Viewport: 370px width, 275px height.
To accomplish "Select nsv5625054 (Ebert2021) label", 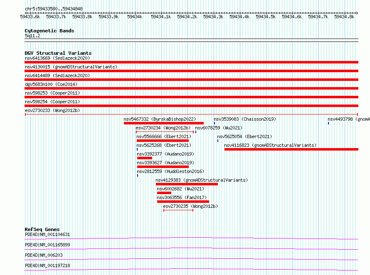I will pos(244,136).
